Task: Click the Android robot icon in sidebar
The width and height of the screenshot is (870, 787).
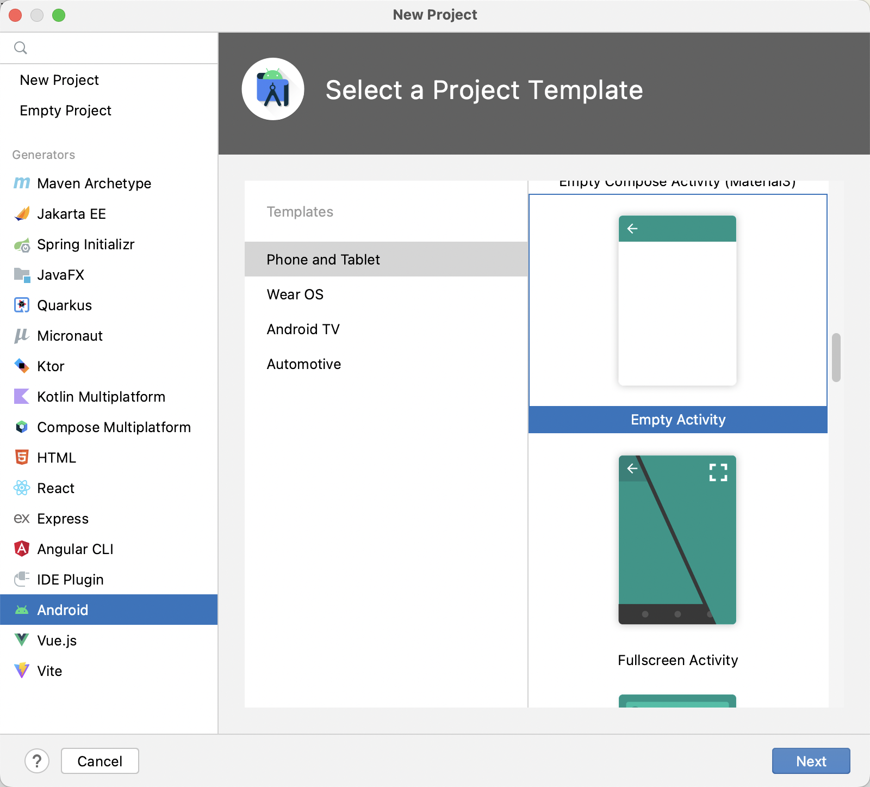Action: tap(22, 610)
